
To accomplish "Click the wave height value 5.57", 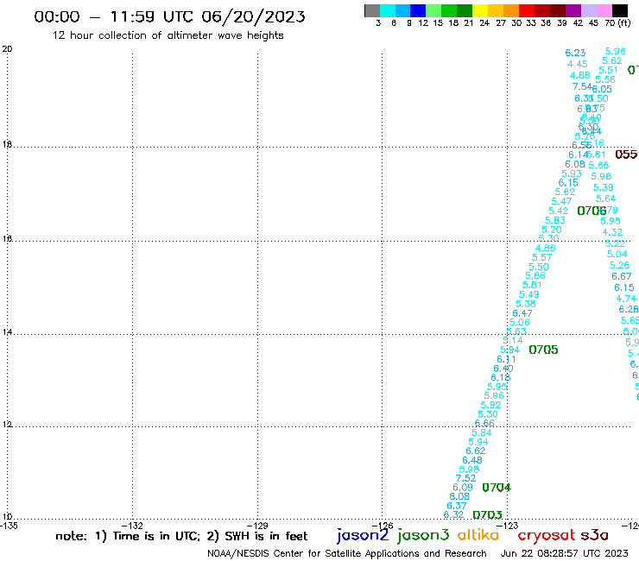I will click(x=542, y=257).
